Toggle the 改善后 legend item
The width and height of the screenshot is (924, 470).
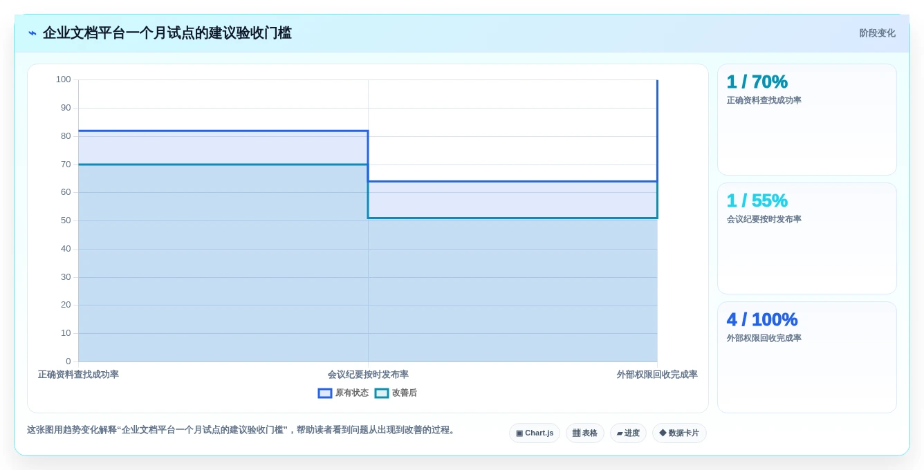pos(396,393)
